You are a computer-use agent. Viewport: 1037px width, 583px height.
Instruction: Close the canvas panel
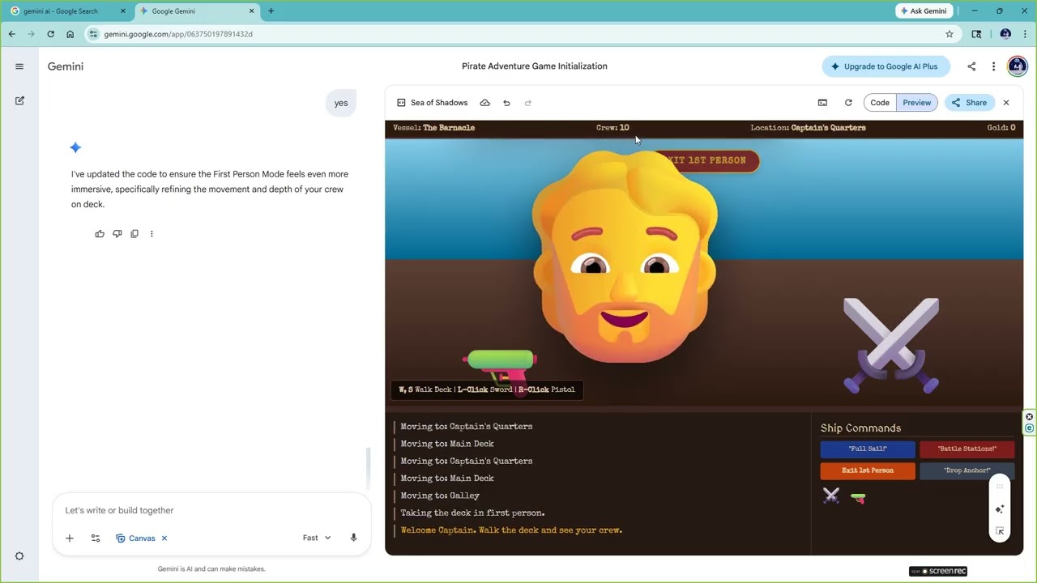point(1006,103)
